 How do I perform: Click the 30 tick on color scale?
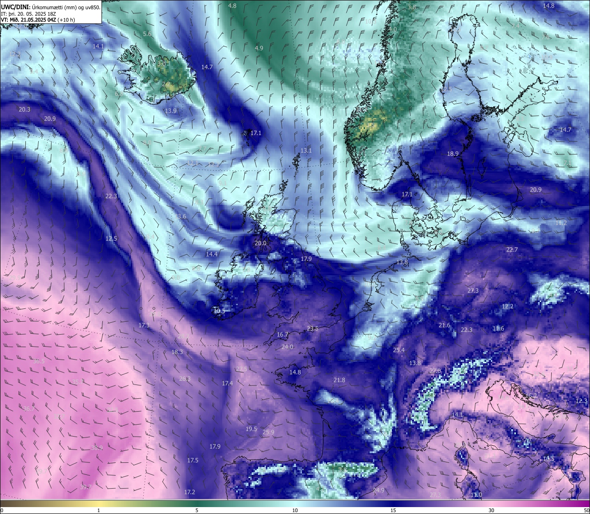[x=491, y=510]
